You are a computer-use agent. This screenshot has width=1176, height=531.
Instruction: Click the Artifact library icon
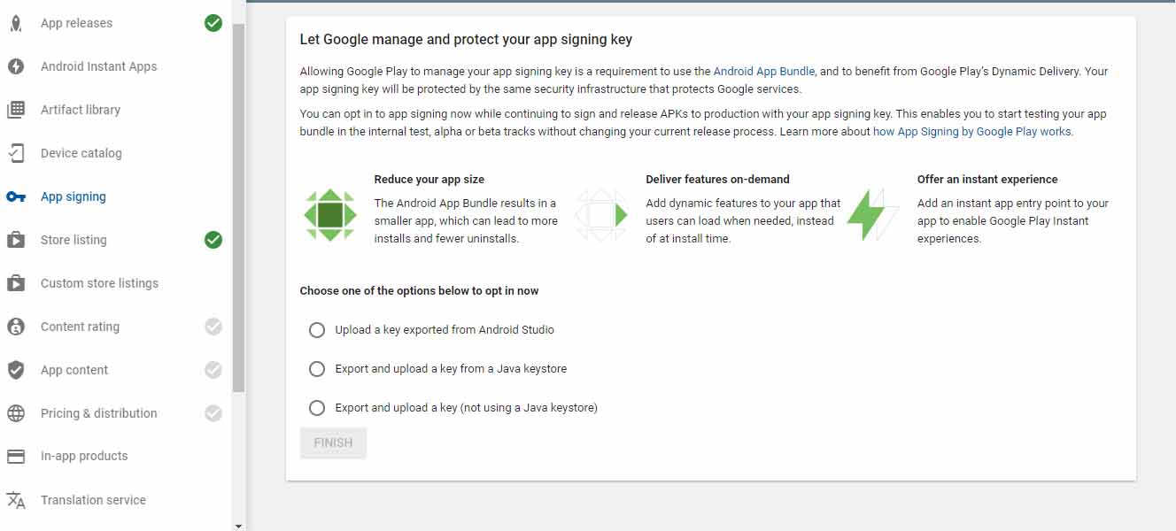tap(16, 110)
